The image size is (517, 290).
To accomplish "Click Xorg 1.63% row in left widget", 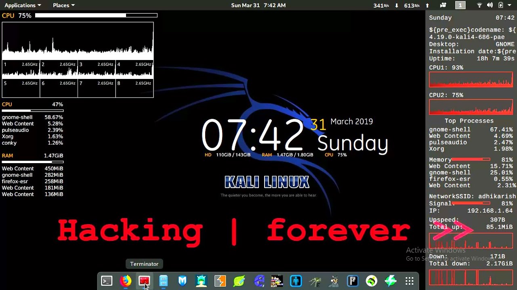I will pos(32,137).
